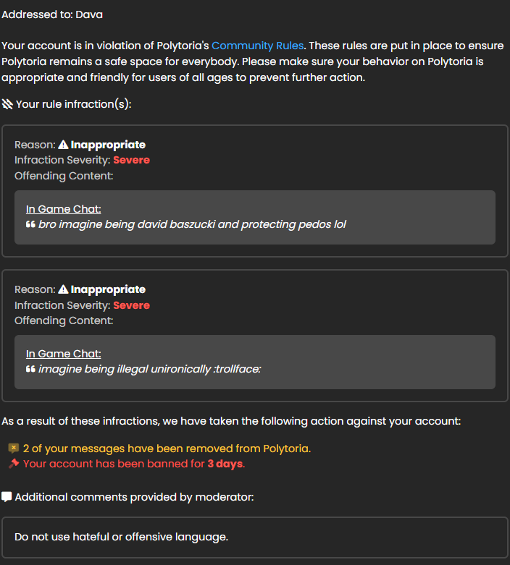This screenshot has height=565, width=510.
Task: Click the ban hammer icon
Action: 13,464
